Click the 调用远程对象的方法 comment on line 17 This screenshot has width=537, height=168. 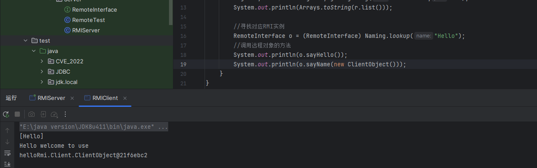tap(262, 45)
